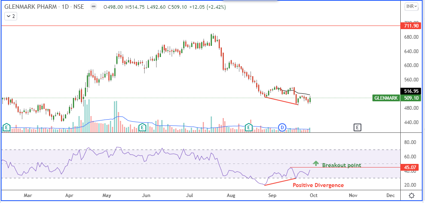Click the red price divergence trendline

pyautogui.click(x=282, y=101)
